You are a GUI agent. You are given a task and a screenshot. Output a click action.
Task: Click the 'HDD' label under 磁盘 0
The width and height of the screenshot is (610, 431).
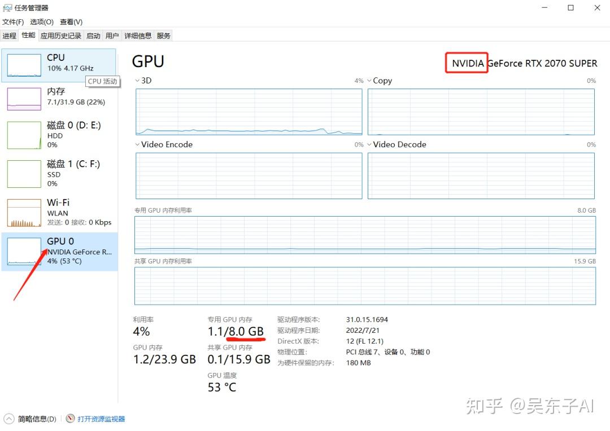point(55,136)
